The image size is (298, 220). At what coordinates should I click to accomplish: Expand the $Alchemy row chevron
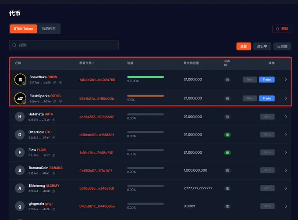pos(286,188)
